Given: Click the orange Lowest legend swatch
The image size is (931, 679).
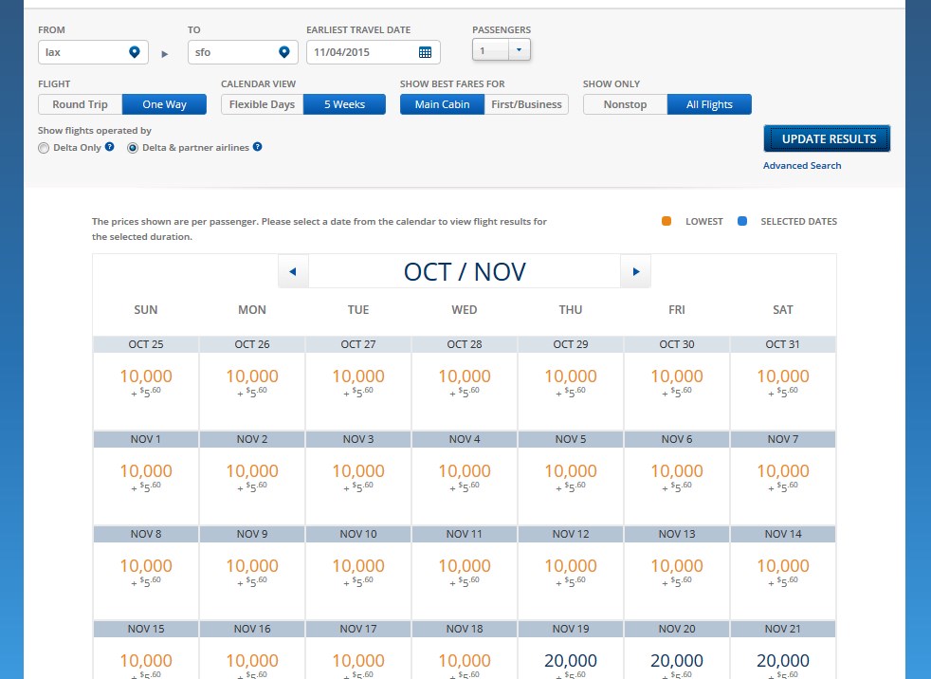Looking at the screenshot, I should click(x=666, y=222).
